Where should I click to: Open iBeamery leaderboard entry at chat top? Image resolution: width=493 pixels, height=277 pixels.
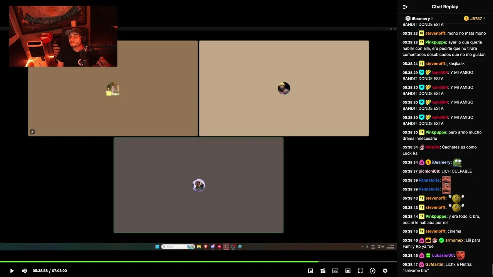click(419, 18)
